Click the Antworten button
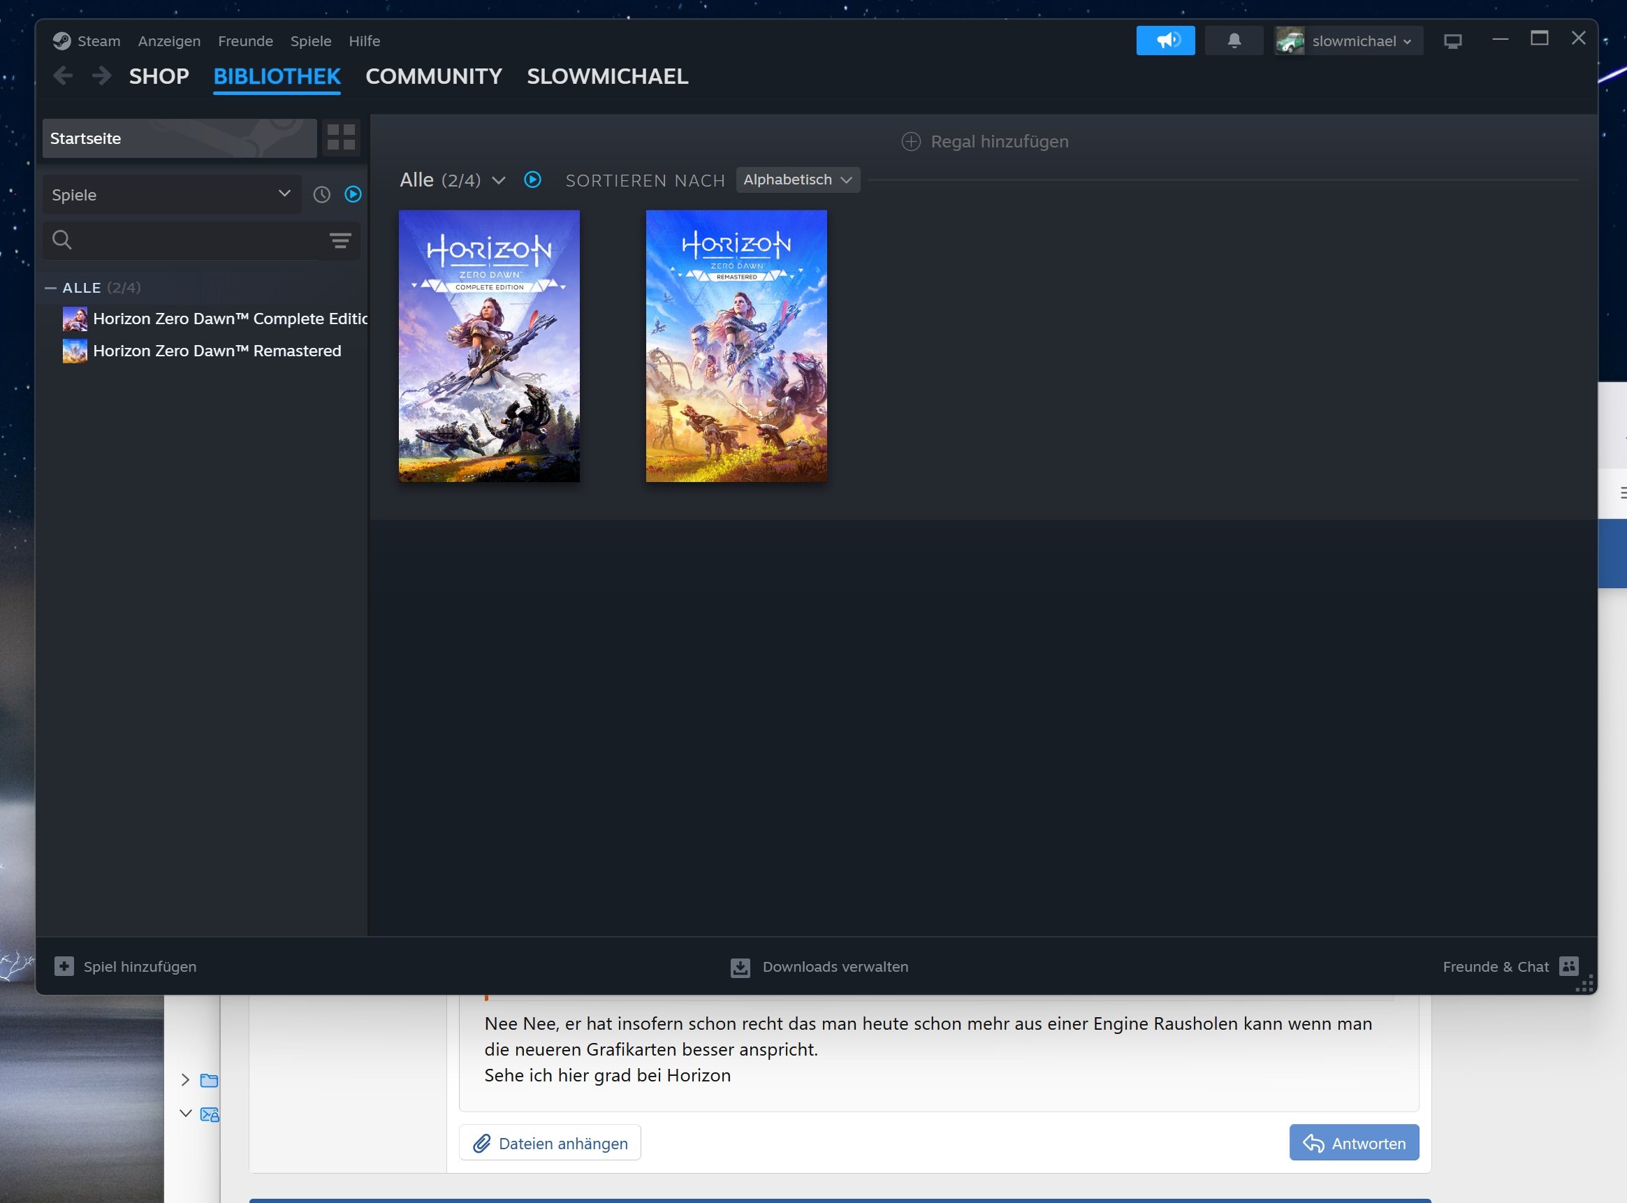The width and height of the screenshot is (1627, 1203). [x=1354, y=1142]
